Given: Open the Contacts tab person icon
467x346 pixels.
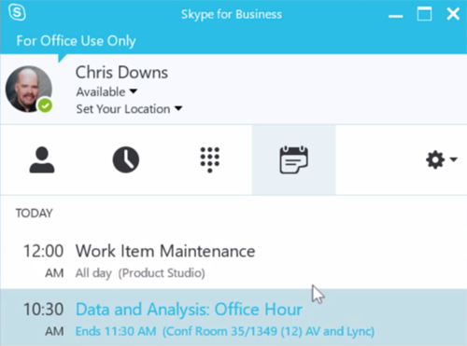Looking at the screenshot, I should click(42, 159).
